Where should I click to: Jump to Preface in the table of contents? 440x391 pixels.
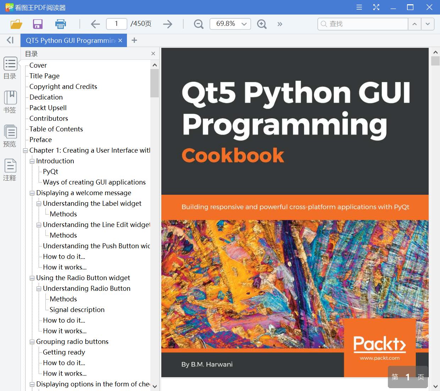coord(40,140)
